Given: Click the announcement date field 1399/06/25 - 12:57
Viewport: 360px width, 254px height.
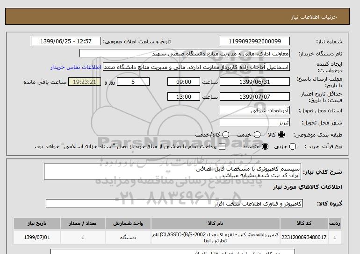Looking at the screenshot, I should pos(66,41).
